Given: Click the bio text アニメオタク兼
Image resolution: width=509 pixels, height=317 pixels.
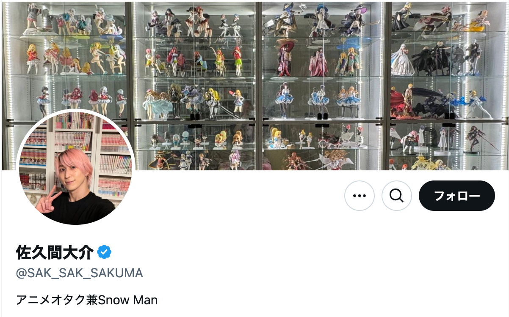Looking at the screenshot, I should (x=57, y=300).
